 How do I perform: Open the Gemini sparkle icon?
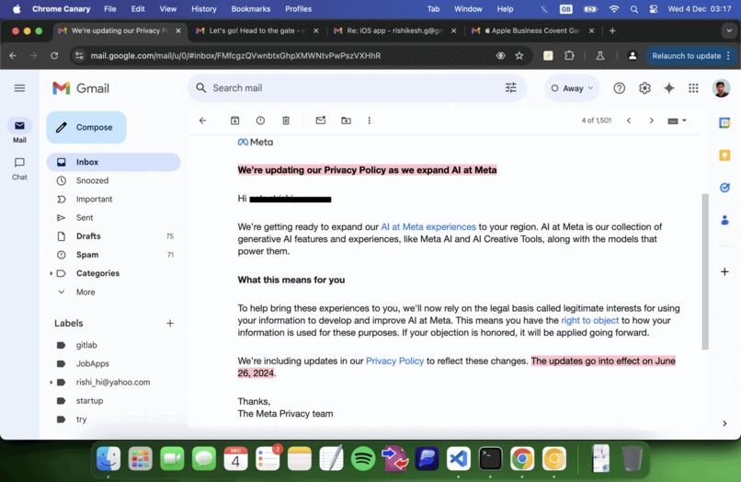coord(669,88)
